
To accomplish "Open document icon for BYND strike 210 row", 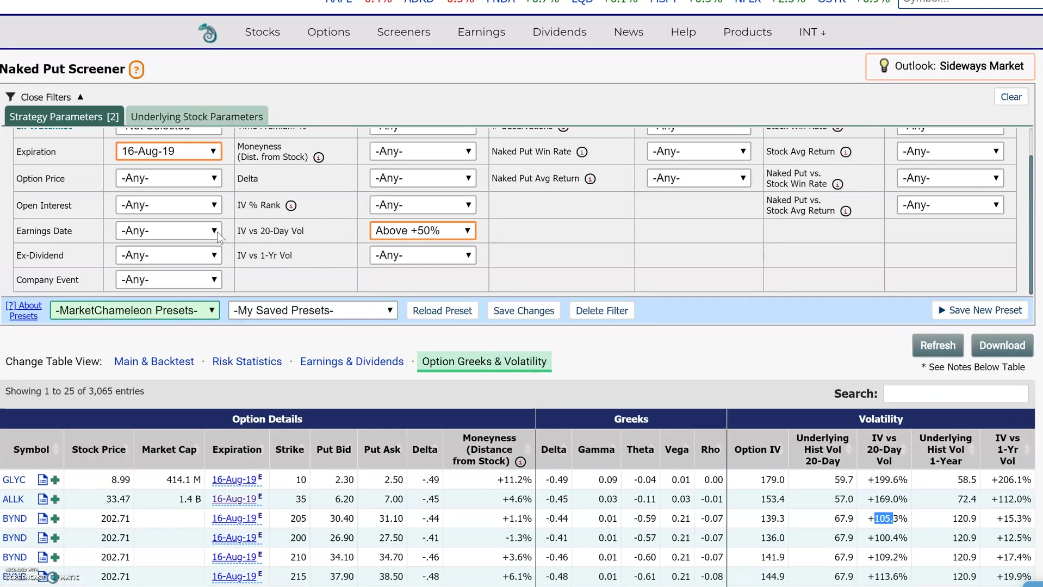I will 42,558.
